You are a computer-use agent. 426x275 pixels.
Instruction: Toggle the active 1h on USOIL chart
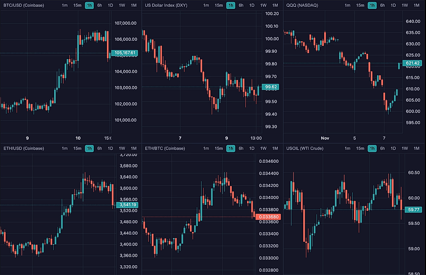[372, 148]
